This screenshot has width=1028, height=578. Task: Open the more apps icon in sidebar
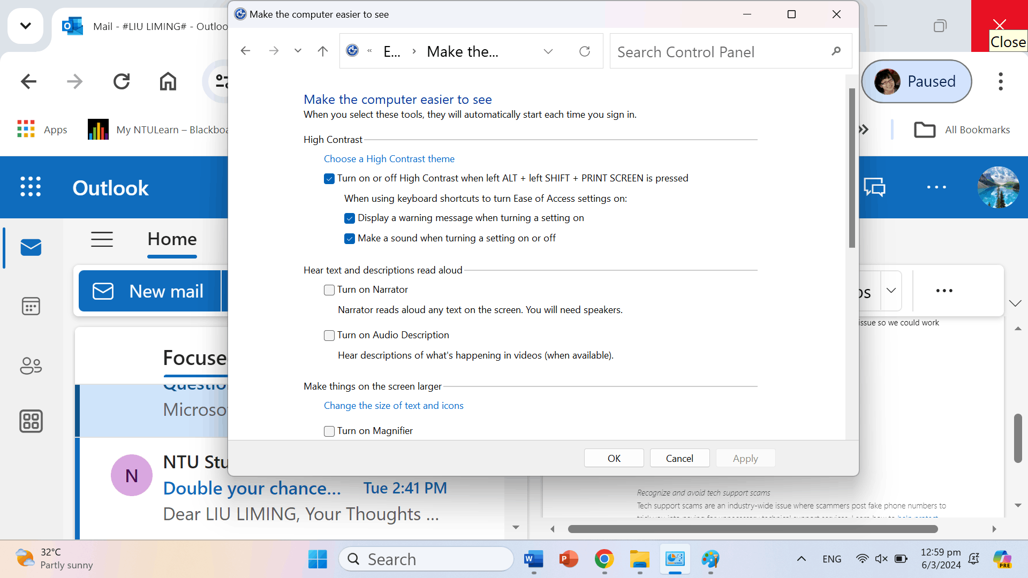(31, 421)
